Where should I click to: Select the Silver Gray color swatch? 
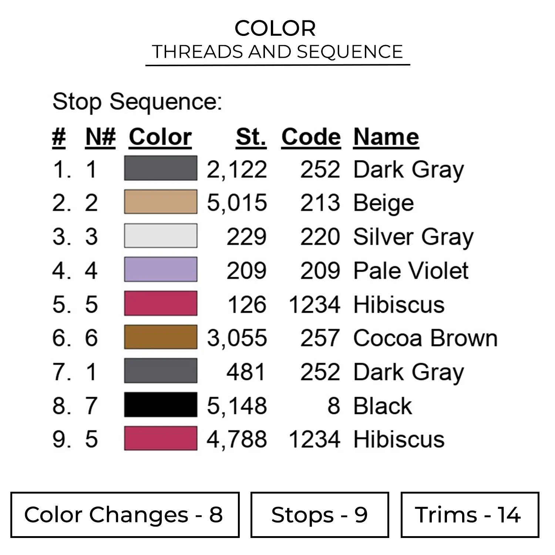click(161, 236)
